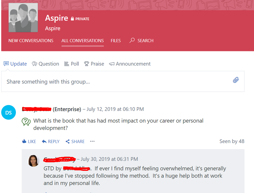Select the Announcement post type icon
The width and height of the screenshot is (254, 193).
[111, 64]
